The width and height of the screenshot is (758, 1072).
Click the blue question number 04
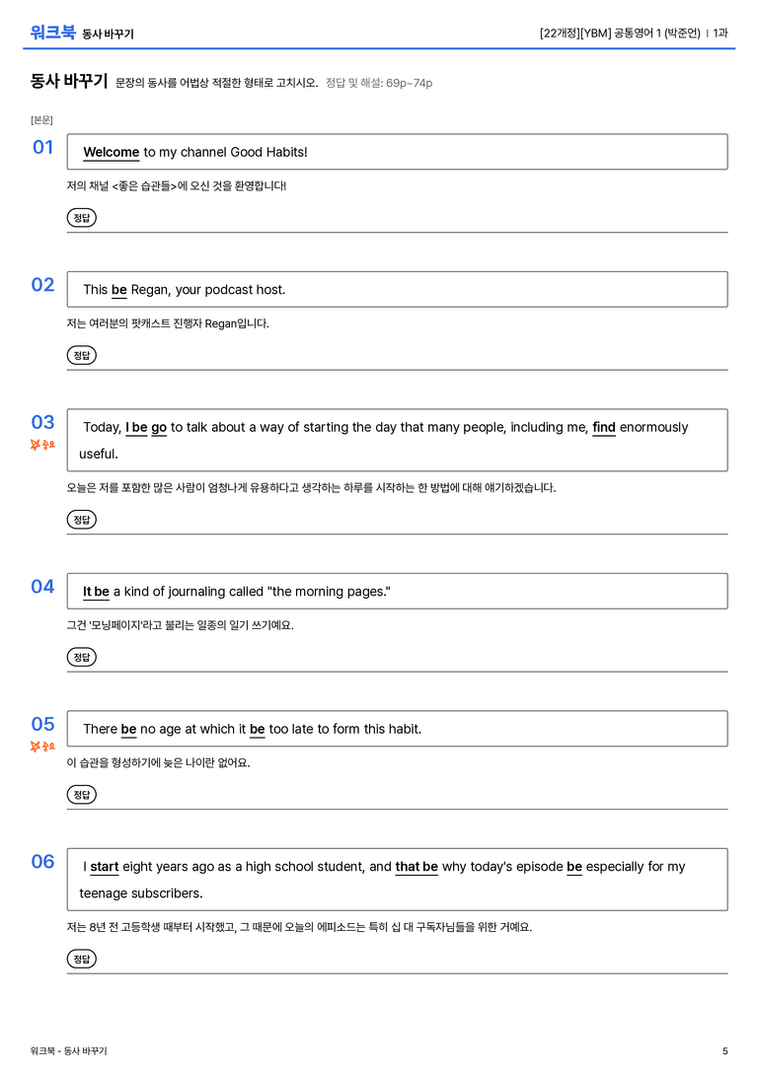[x=42, y=587]
